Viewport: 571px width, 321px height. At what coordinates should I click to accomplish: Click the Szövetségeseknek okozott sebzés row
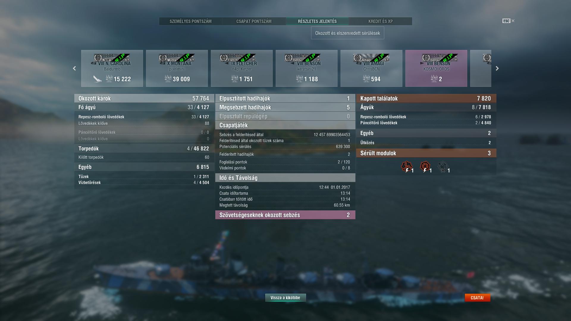[285, 215]
